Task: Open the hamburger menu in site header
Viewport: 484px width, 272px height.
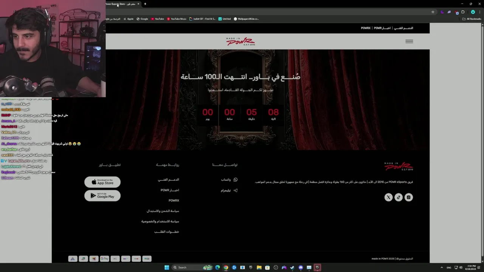Action: point(409,42)
